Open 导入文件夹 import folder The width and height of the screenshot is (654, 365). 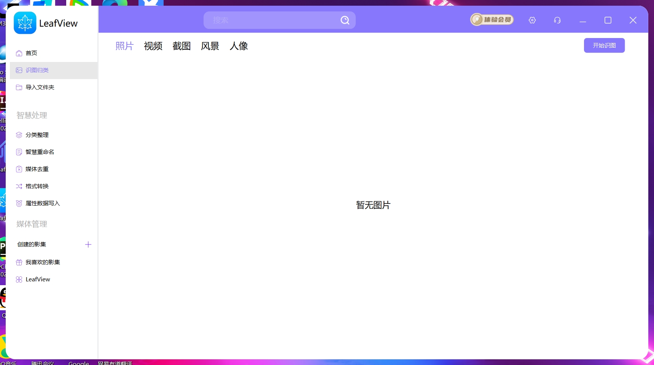click(x=54, y=87)
